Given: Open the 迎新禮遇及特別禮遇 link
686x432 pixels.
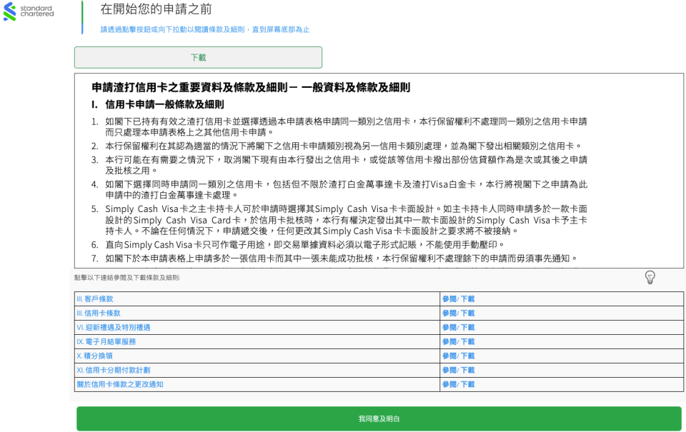Looking at the screenshot, I should [x=113, y=328].
